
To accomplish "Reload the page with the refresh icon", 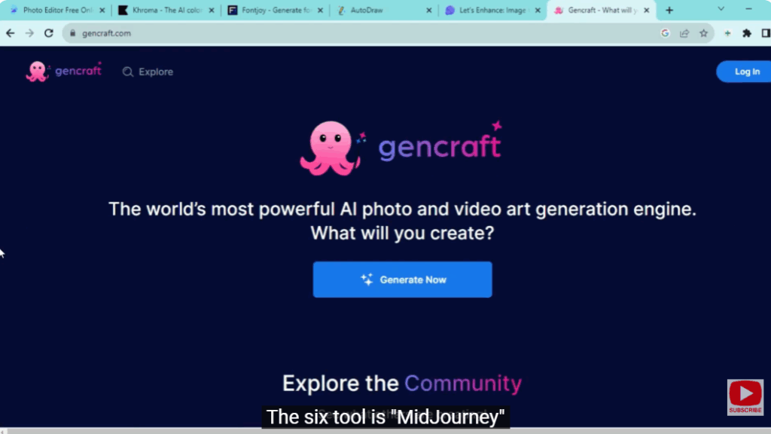I will click(49, 33).
